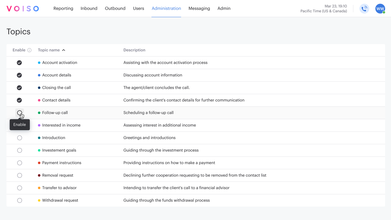The image size is (391, 220).
Task: Enable the Withdrawal request topic
Action: [20, 200]
